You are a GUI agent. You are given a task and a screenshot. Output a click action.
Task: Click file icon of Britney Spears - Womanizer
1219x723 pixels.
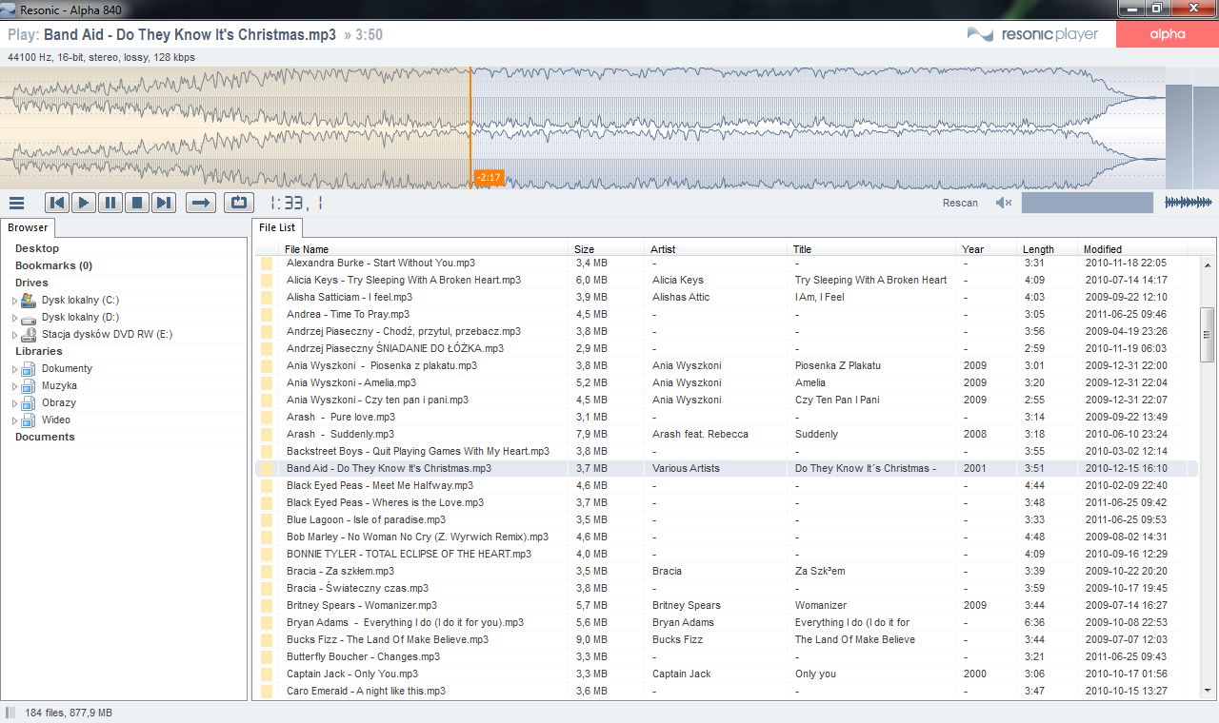pyautogui.click(x=267, y=605)
